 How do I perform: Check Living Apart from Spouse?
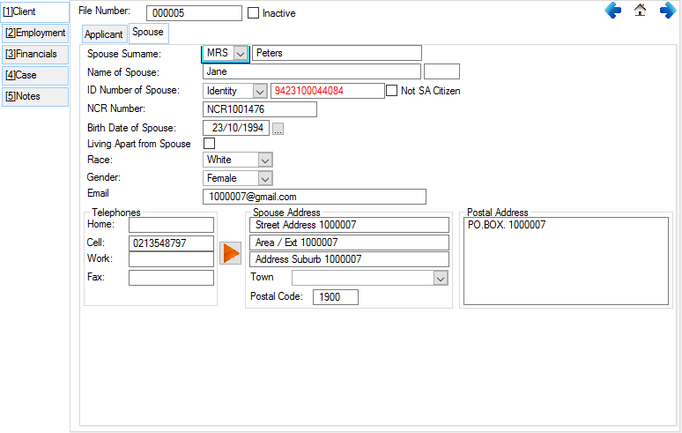coord(210,144)
